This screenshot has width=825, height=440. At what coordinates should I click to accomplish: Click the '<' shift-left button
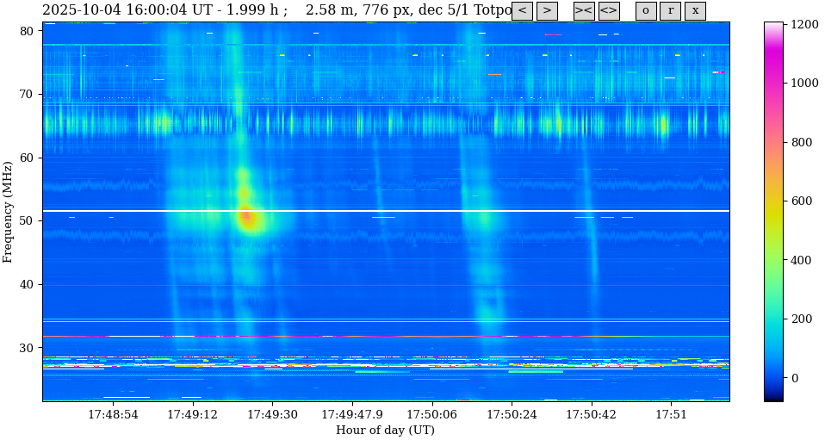pyautogui.click(x=522, y=11)
